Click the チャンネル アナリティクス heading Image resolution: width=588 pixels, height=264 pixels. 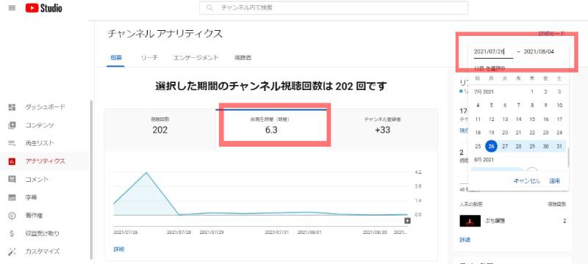[165, 34]
